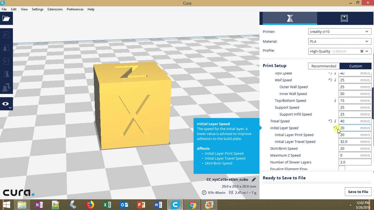This screenshot has height=210, width=374.
Task: Click the info icon beside Travel Speed
Action: [x=335, y=121]
